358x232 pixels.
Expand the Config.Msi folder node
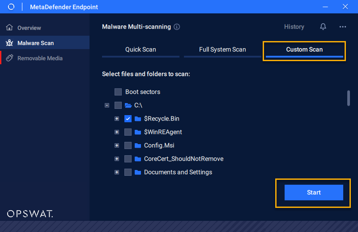point(117,145)
